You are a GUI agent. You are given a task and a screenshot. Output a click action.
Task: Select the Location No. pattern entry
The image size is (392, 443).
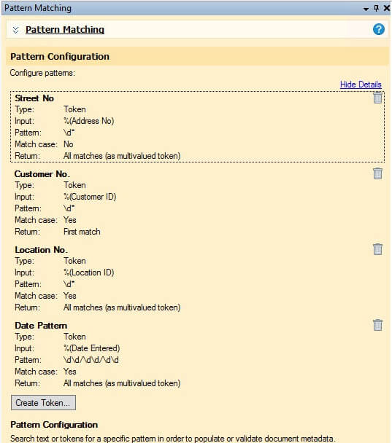click(x=197, y=278)
